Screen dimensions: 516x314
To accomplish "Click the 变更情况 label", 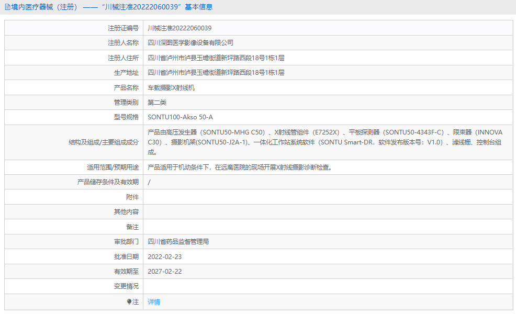I will tap(126, 286).
